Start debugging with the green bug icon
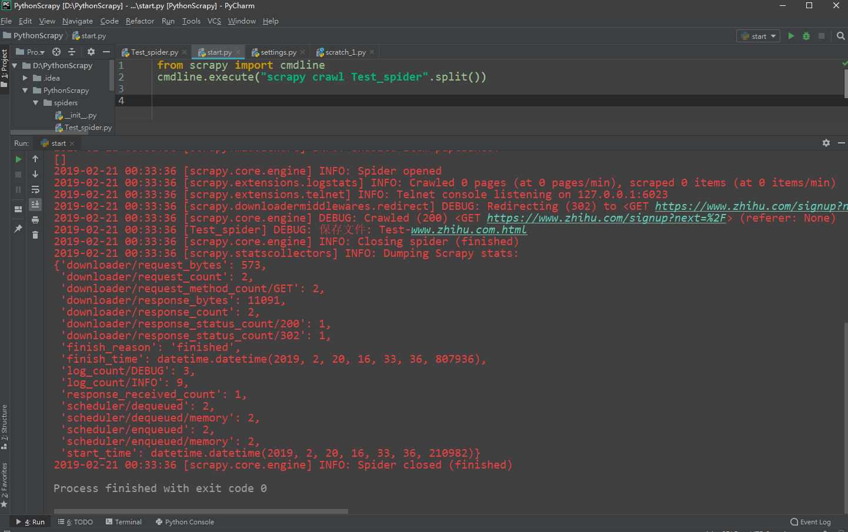848x532 pixels. [806, 36]
